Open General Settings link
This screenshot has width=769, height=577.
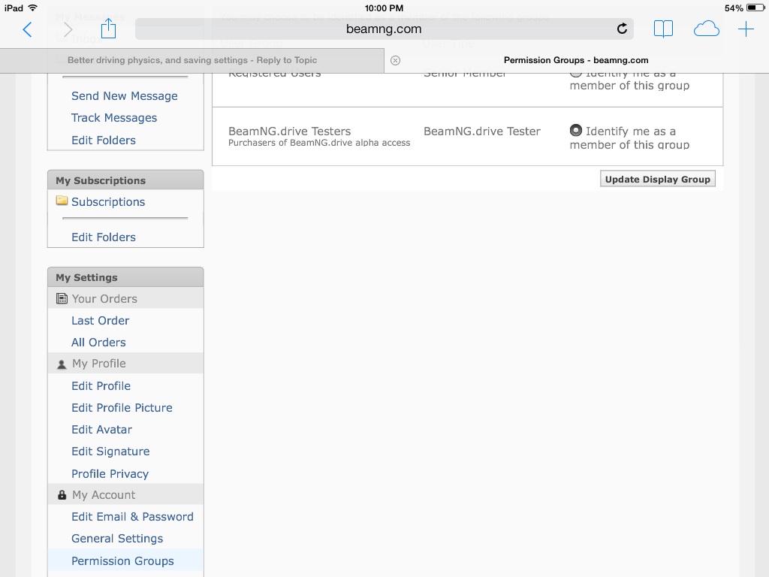pos(117,539)
